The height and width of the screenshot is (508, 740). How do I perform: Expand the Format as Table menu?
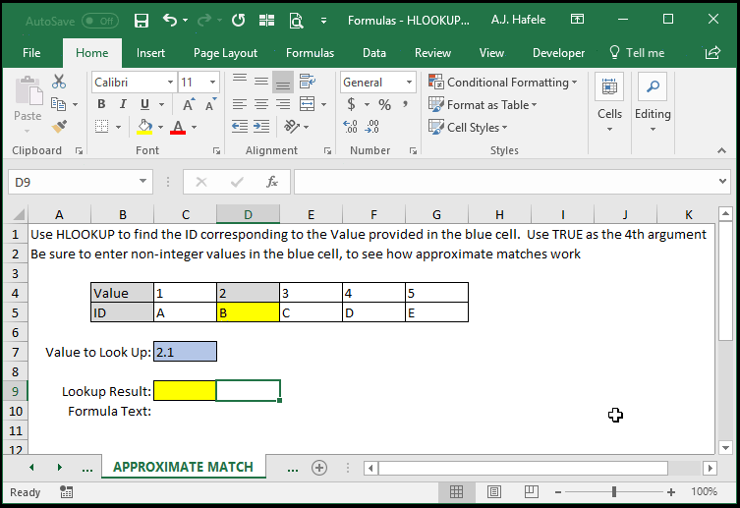click(x=483, y=105)
